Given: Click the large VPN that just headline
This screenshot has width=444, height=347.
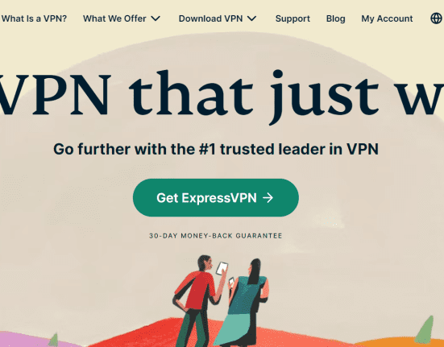Looking at the screenshot, I should click(222, 95).
